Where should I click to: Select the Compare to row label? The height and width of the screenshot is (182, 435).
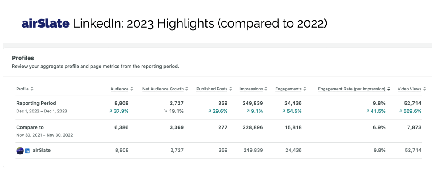tap(30, 127)
